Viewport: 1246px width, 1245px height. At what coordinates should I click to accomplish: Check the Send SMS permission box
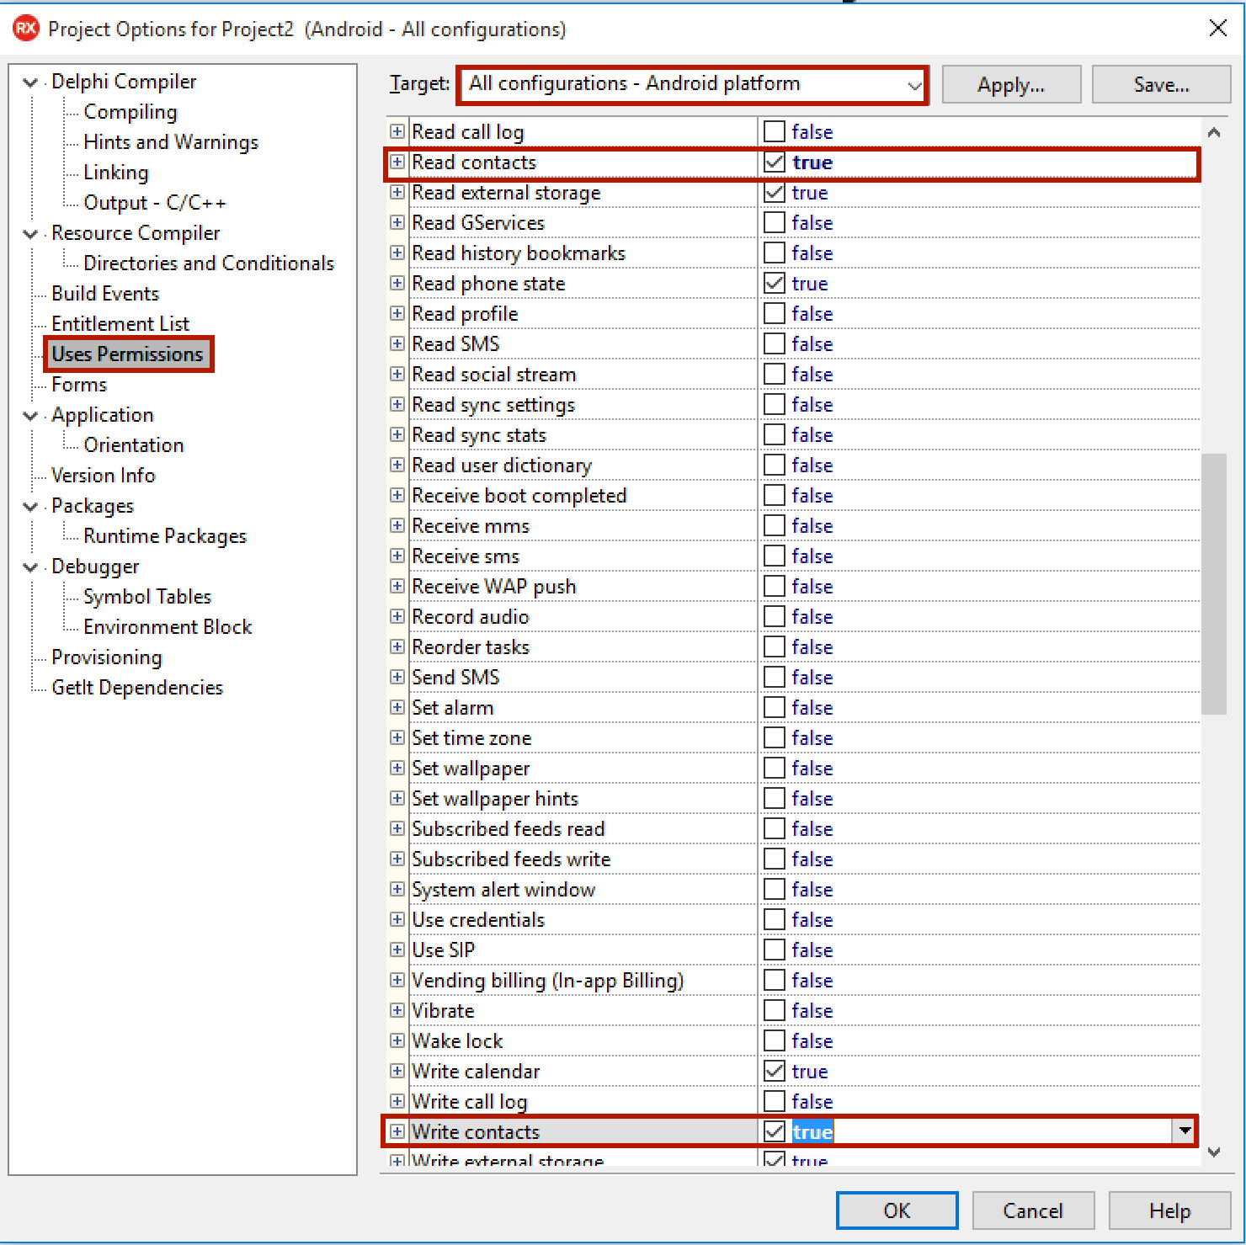(773, 677)
